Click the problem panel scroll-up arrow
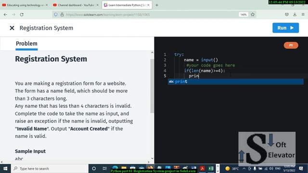The height and width of the screenshot is (173, 308). (152, 52)
